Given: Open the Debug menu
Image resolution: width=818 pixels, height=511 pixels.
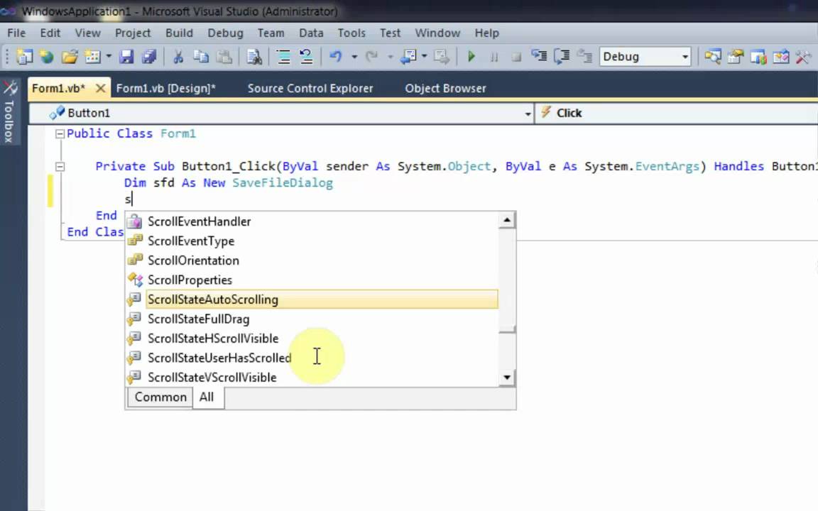Looking at the screenshot, I should (225, 33).
